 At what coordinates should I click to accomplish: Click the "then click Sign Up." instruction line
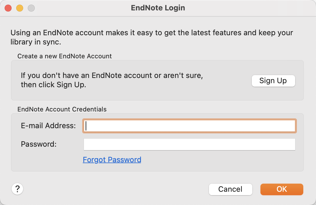coord(54,85)
